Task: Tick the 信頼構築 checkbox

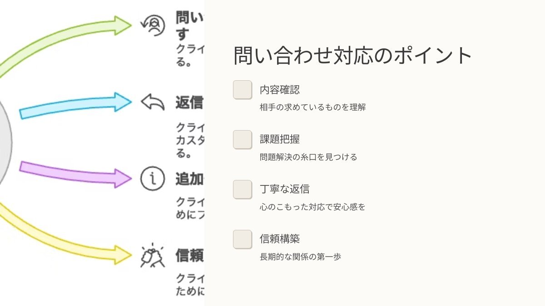Action: click(x=243, y=239)
